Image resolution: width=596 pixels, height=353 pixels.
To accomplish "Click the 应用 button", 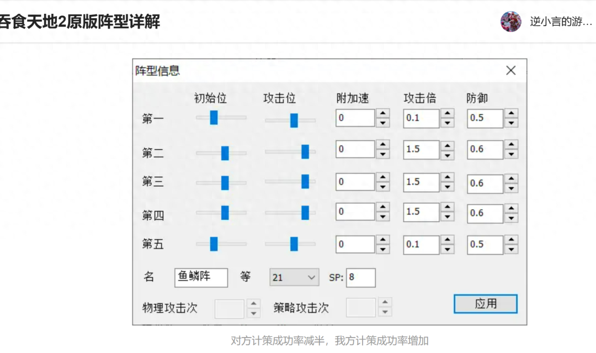I will pos(486,303).
